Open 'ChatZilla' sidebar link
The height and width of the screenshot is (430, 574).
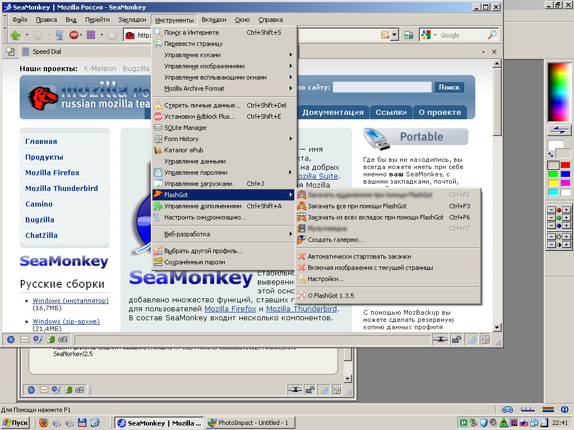[x=41, y=236]
